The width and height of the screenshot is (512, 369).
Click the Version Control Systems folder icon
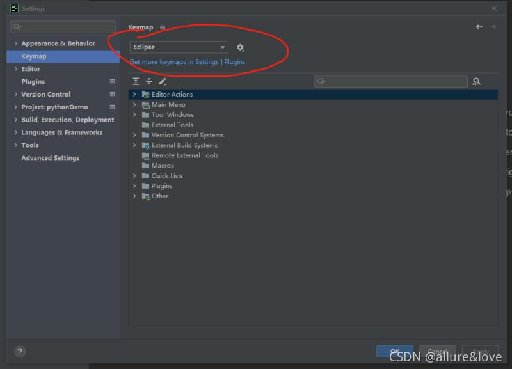click(x=146, y=135)
